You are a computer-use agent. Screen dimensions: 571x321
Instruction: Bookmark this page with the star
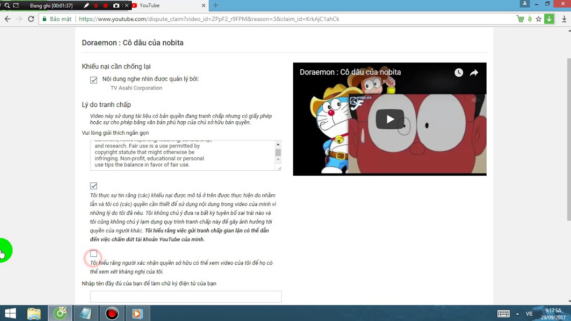point(539,19)
